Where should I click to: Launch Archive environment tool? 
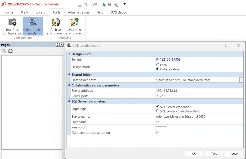(x=56, y=26)
